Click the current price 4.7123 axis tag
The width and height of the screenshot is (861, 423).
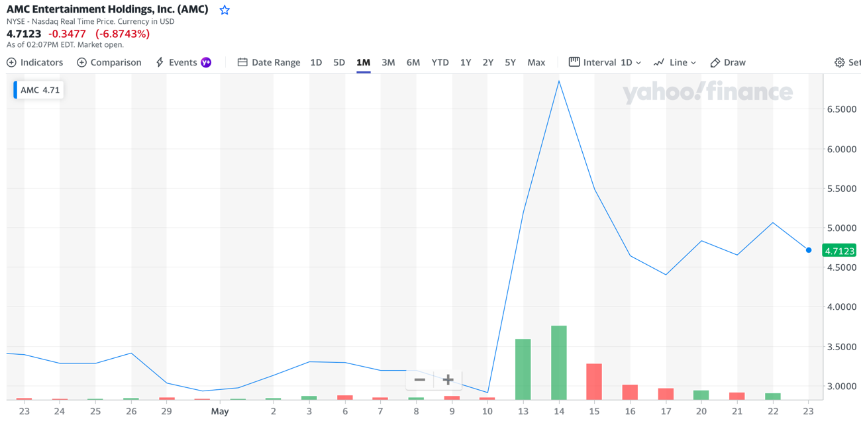839,251
